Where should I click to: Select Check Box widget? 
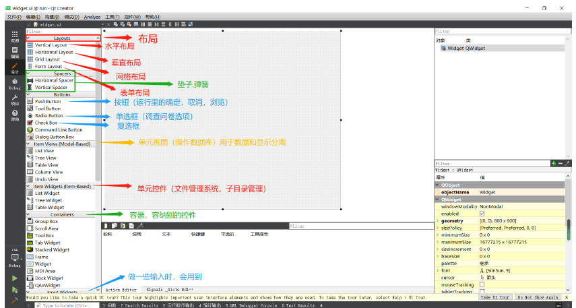[42, 123]
